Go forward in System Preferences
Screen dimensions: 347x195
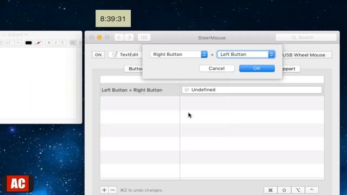[x=129, y=37]
